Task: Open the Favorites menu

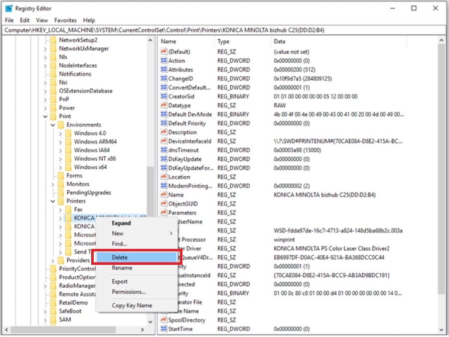Action: [x=65, y=20]
